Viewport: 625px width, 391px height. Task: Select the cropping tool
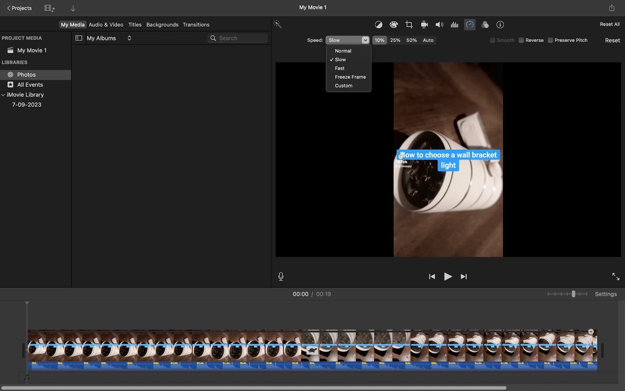click(409, 25)
